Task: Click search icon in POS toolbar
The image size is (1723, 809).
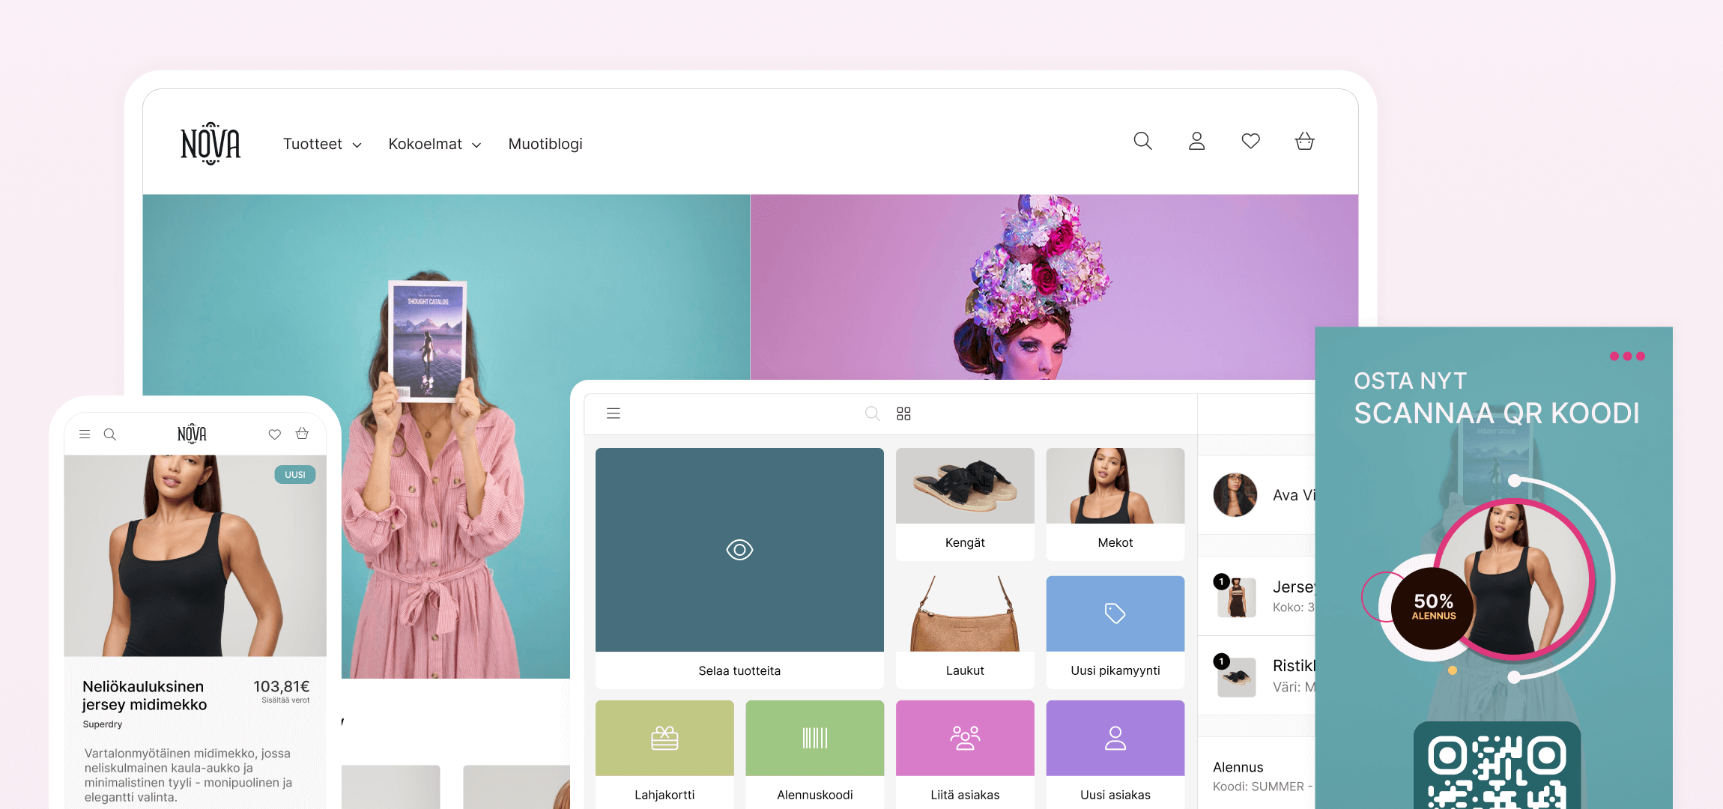Action: pyautogui.click(x=872, y=413)
